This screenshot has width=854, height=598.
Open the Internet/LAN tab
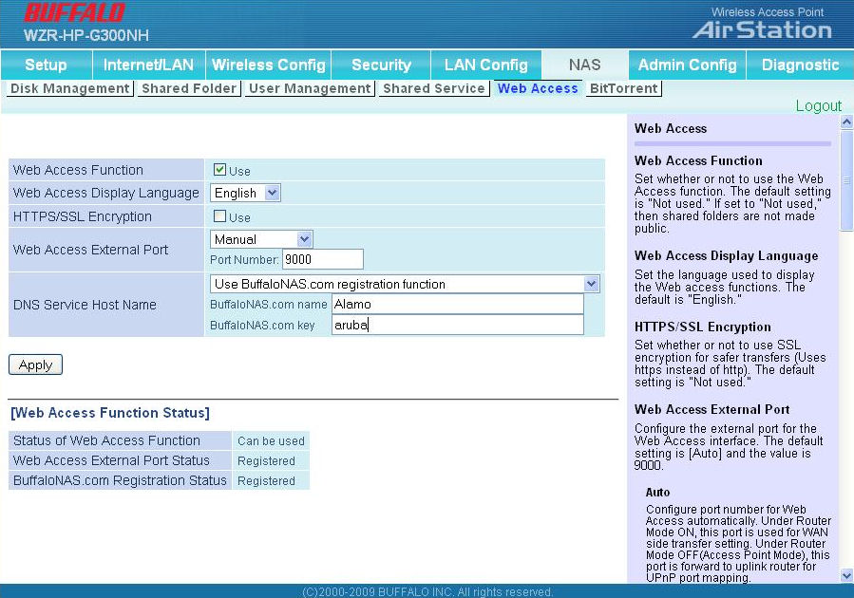tap(149, 65)
